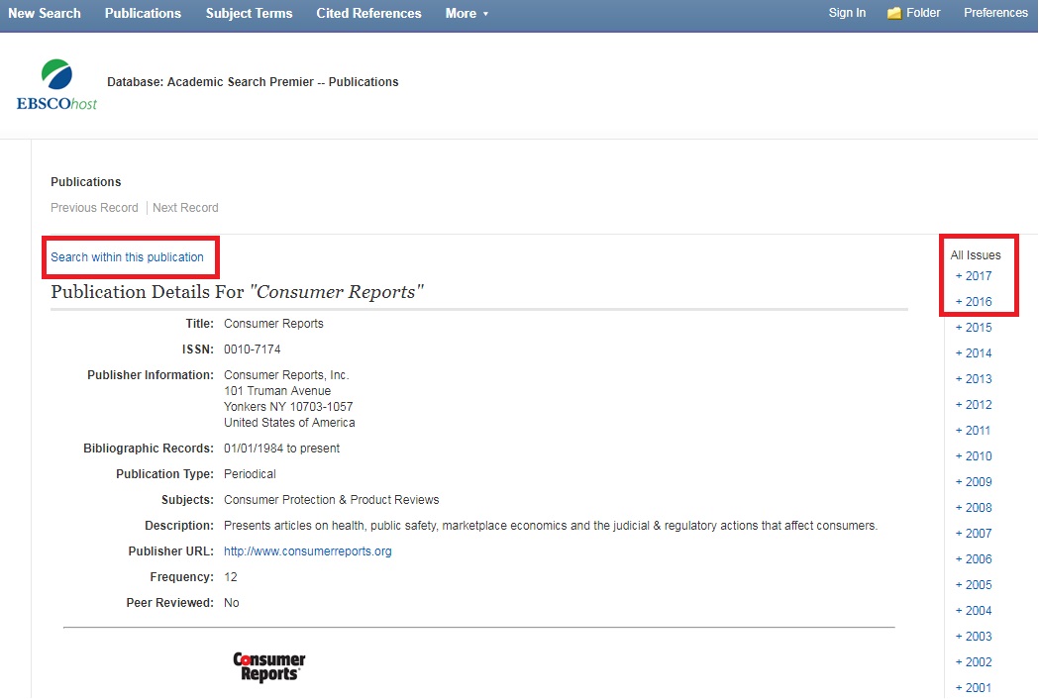Go to New Search
Image resolution: width=1039 pixels, height=699 pixels.
45,14
